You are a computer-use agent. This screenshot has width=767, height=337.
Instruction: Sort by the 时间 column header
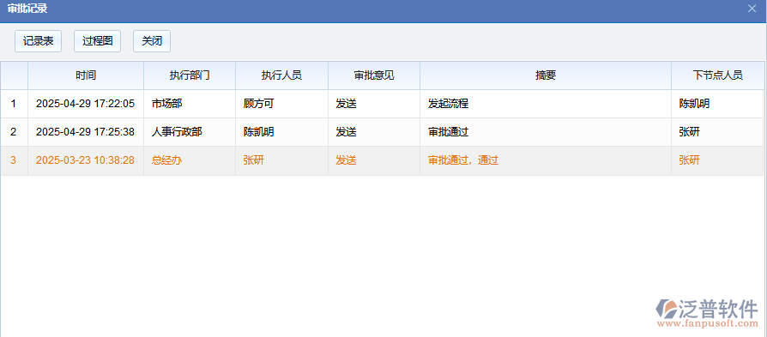point(86,75)
